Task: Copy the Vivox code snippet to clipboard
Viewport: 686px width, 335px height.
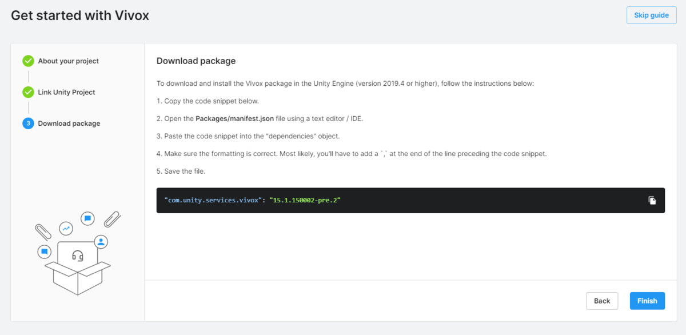Action: 652,201
